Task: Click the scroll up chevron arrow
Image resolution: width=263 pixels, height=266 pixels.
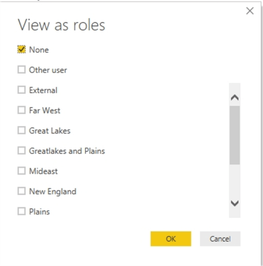Action: coord(235,98)
